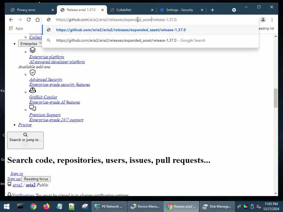The height and width of the screenshot is (212, 283).
Task: Close the Release aria2 tab
Action: [103, 10]
